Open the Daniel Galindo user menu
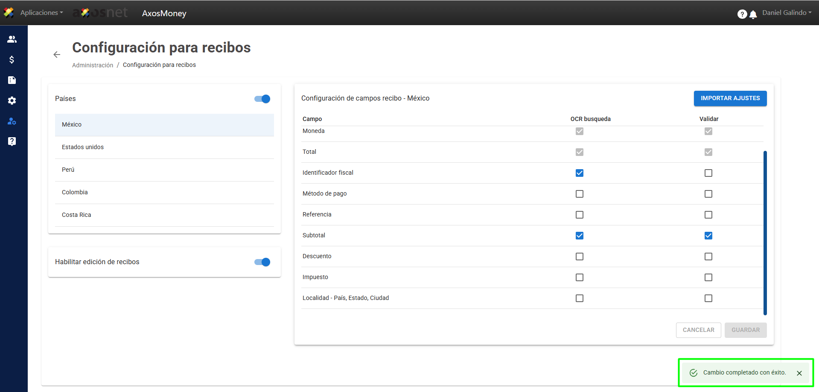 click(x=787, y=13)
